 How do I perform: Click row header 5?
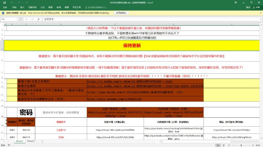click(x=2, y=45)
